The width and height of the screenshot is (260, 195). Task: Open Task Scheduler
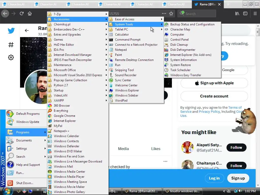coord(192,70)
